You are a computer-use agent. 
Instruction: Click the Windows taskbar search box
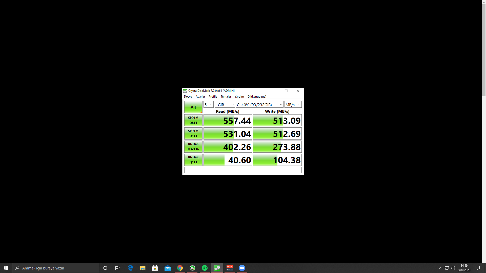coord(56,268)
